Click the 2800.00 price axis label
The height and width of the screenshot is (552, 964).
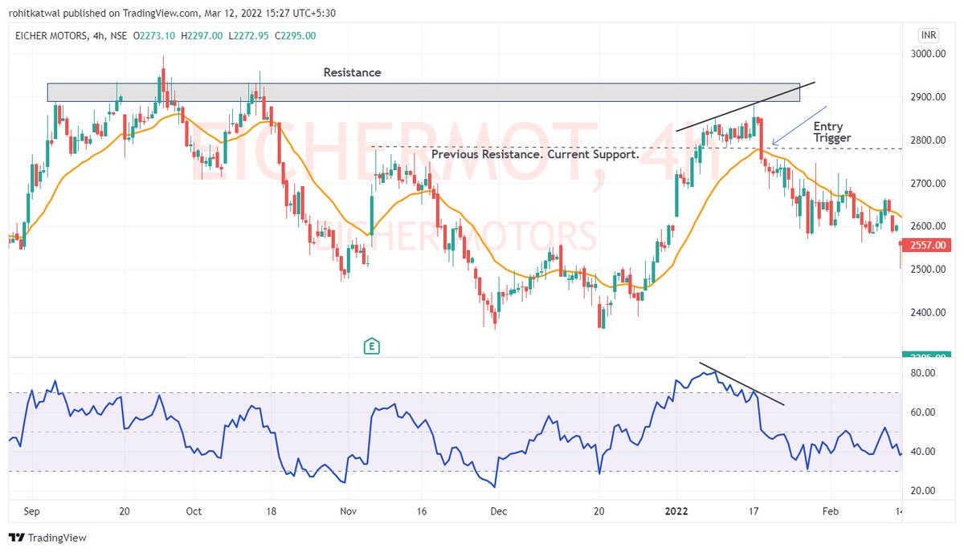[929, 140]
